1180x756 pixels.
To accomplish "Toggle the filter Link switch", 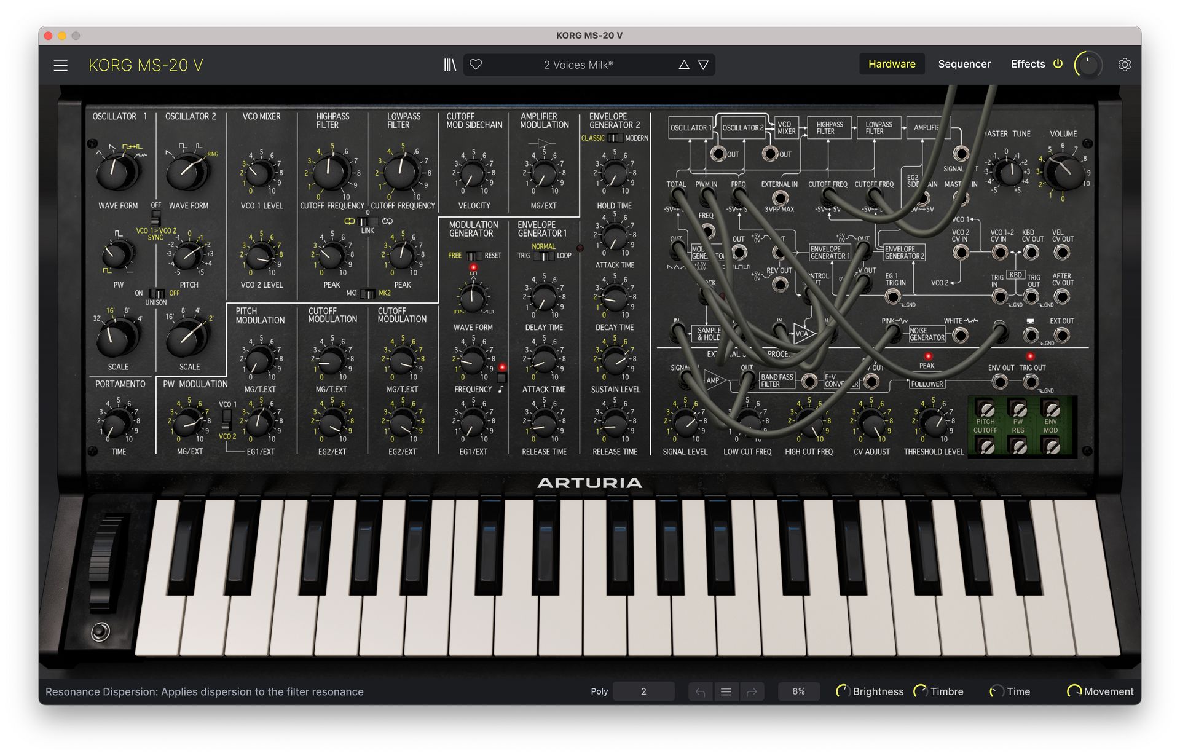I will pyautogui.click(x=368, y=221).
